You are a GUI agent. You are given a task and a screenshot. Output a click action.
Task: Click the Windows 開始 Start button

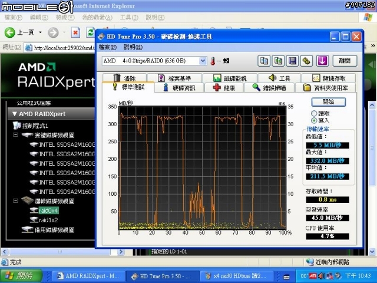pyautogui.click(x=21, y=275)
